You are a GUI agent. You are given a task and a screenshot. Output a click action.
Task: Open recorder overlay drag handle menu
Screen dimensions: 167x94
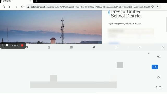3,45
